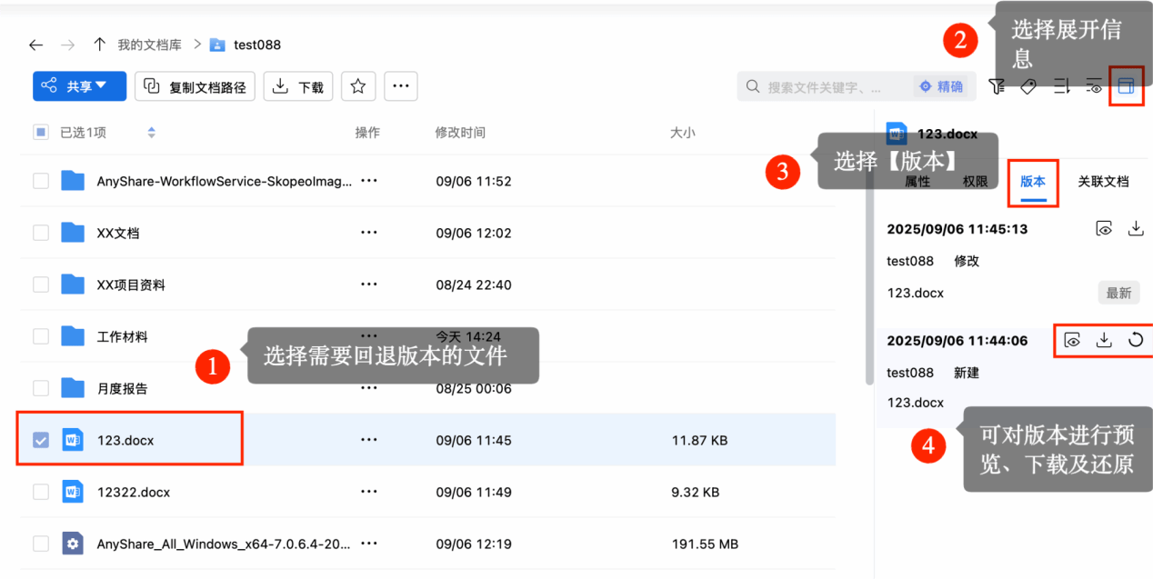Navigate back with the left arrow

pyautogui.click(x=35, y=45)
